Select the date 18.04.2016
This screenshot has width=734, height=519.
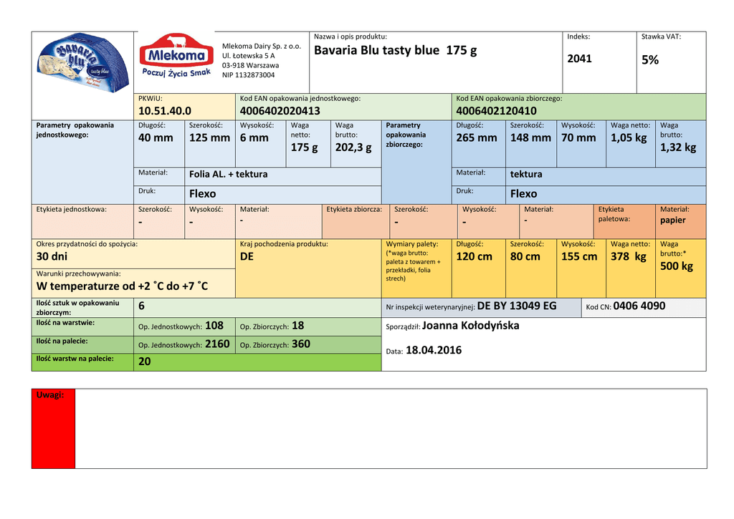click(434, 351)
